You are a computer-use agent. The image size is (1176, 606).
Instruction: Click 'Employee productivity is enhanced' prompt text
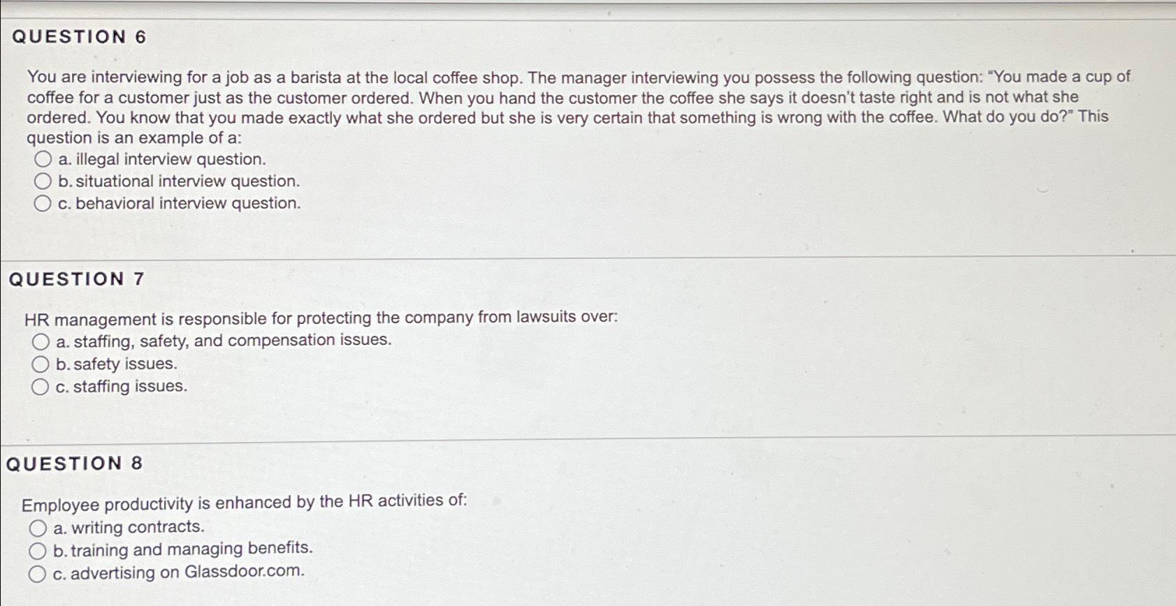click(245, 501)
